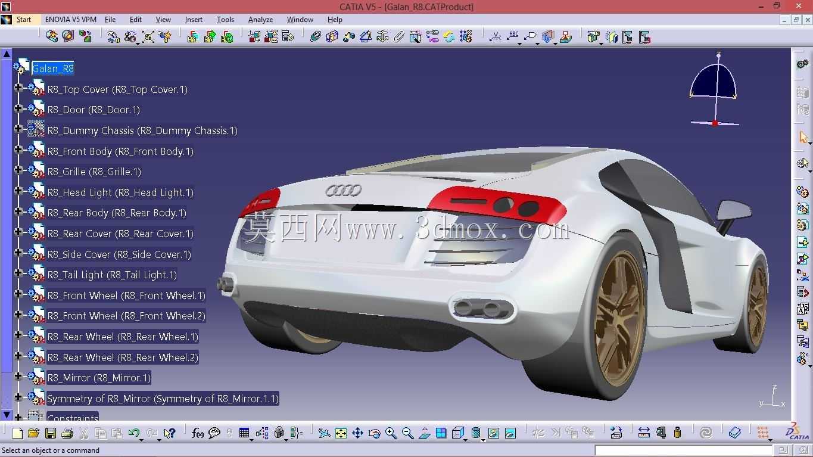Click the Generate Numbering icon
Image resolution: width=813 pixels, height=457 pixels.
click(x=803, y=309)
